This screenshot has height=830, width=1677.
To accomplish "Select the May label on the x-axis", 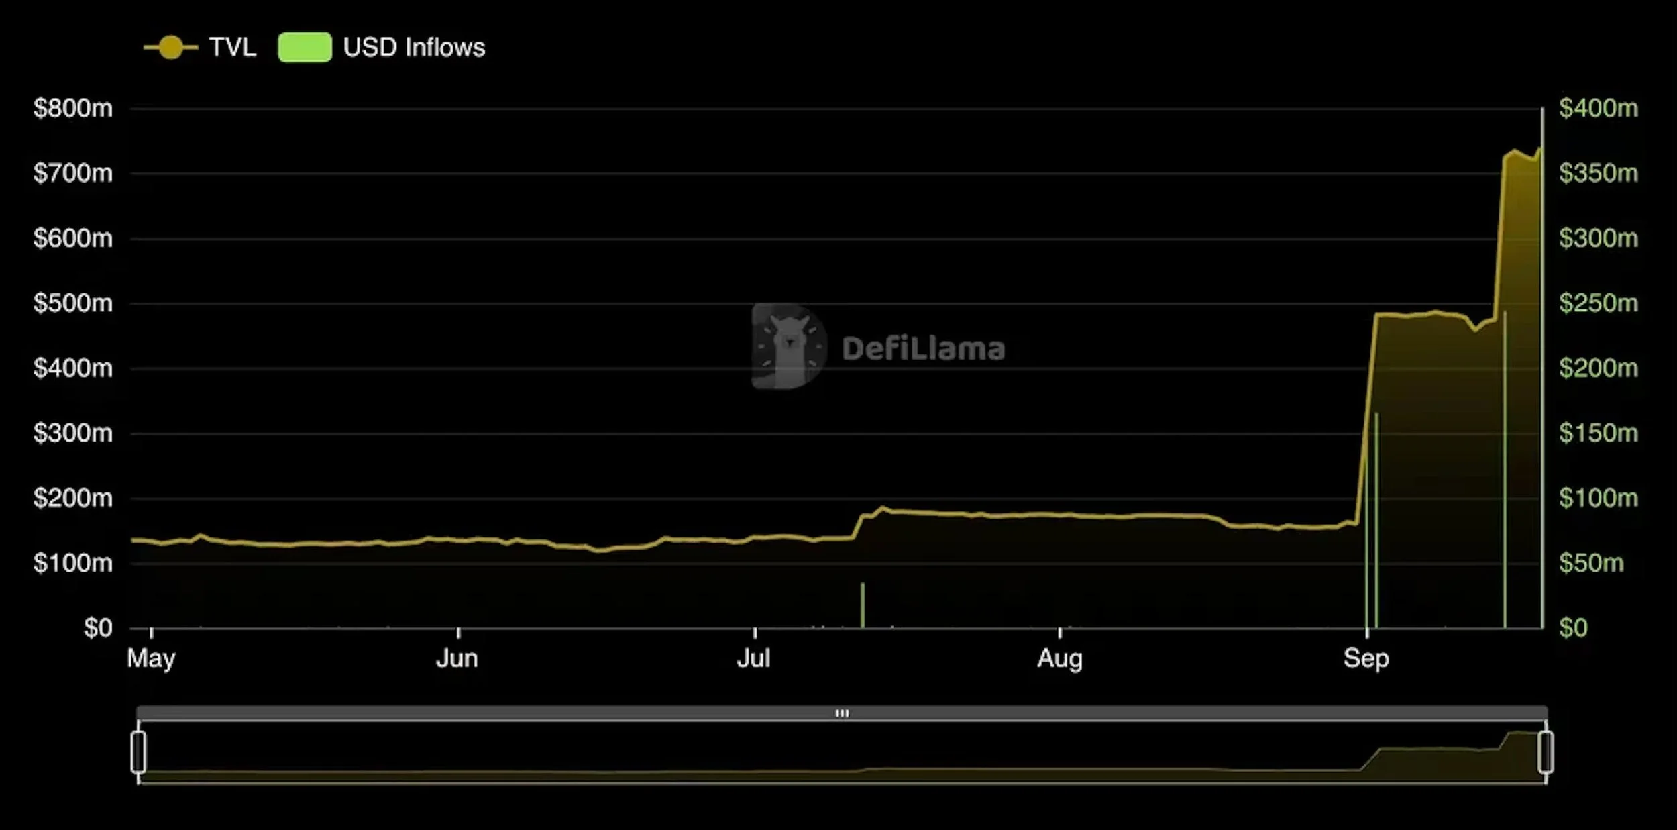I will point(149,659).
